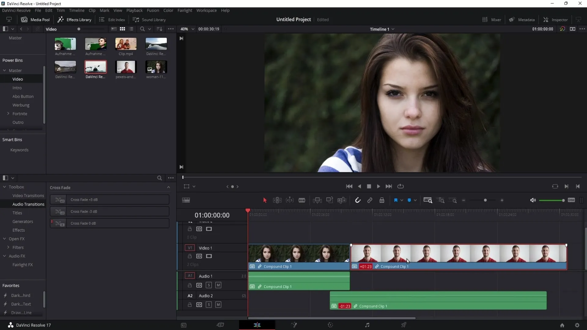The image size is (587, 330).
Task: Open the Playback menu in menu bar
Action: tap(134, 10)
